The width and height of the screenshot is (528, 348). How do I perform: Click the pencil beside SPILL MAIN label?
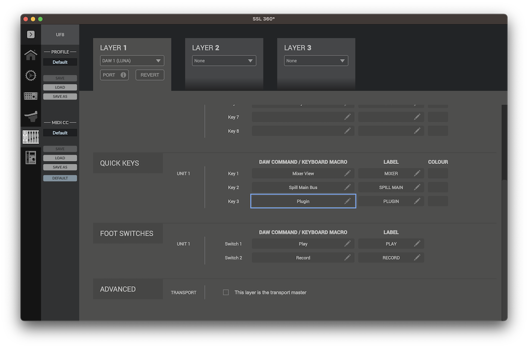(x=417, y=187)
